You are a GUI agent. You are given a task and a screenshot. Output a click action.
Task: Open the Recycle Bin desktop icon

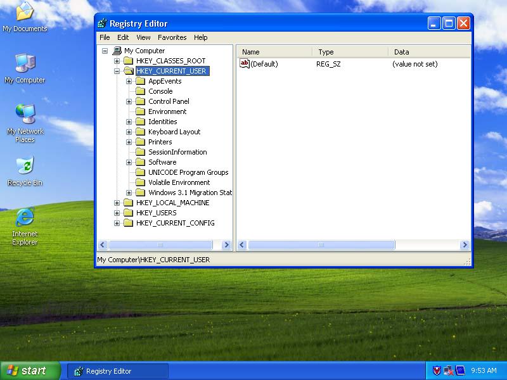point(25,171)
